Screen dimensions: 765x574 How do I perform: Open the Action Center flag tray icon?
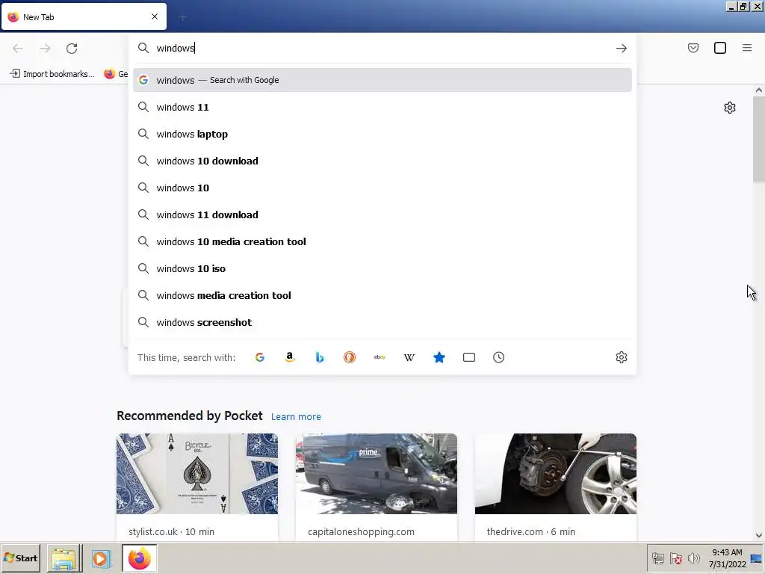click(x=675, y=558)
